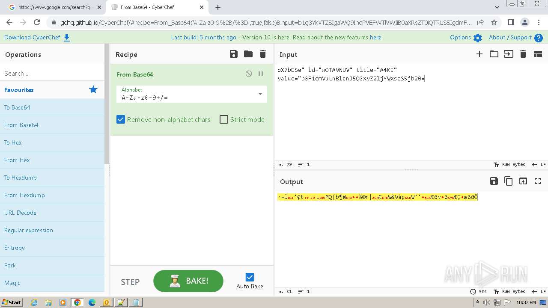Share this page icon in address bar
The width and height of the screenshot is (548, 308).
(480, 22)
